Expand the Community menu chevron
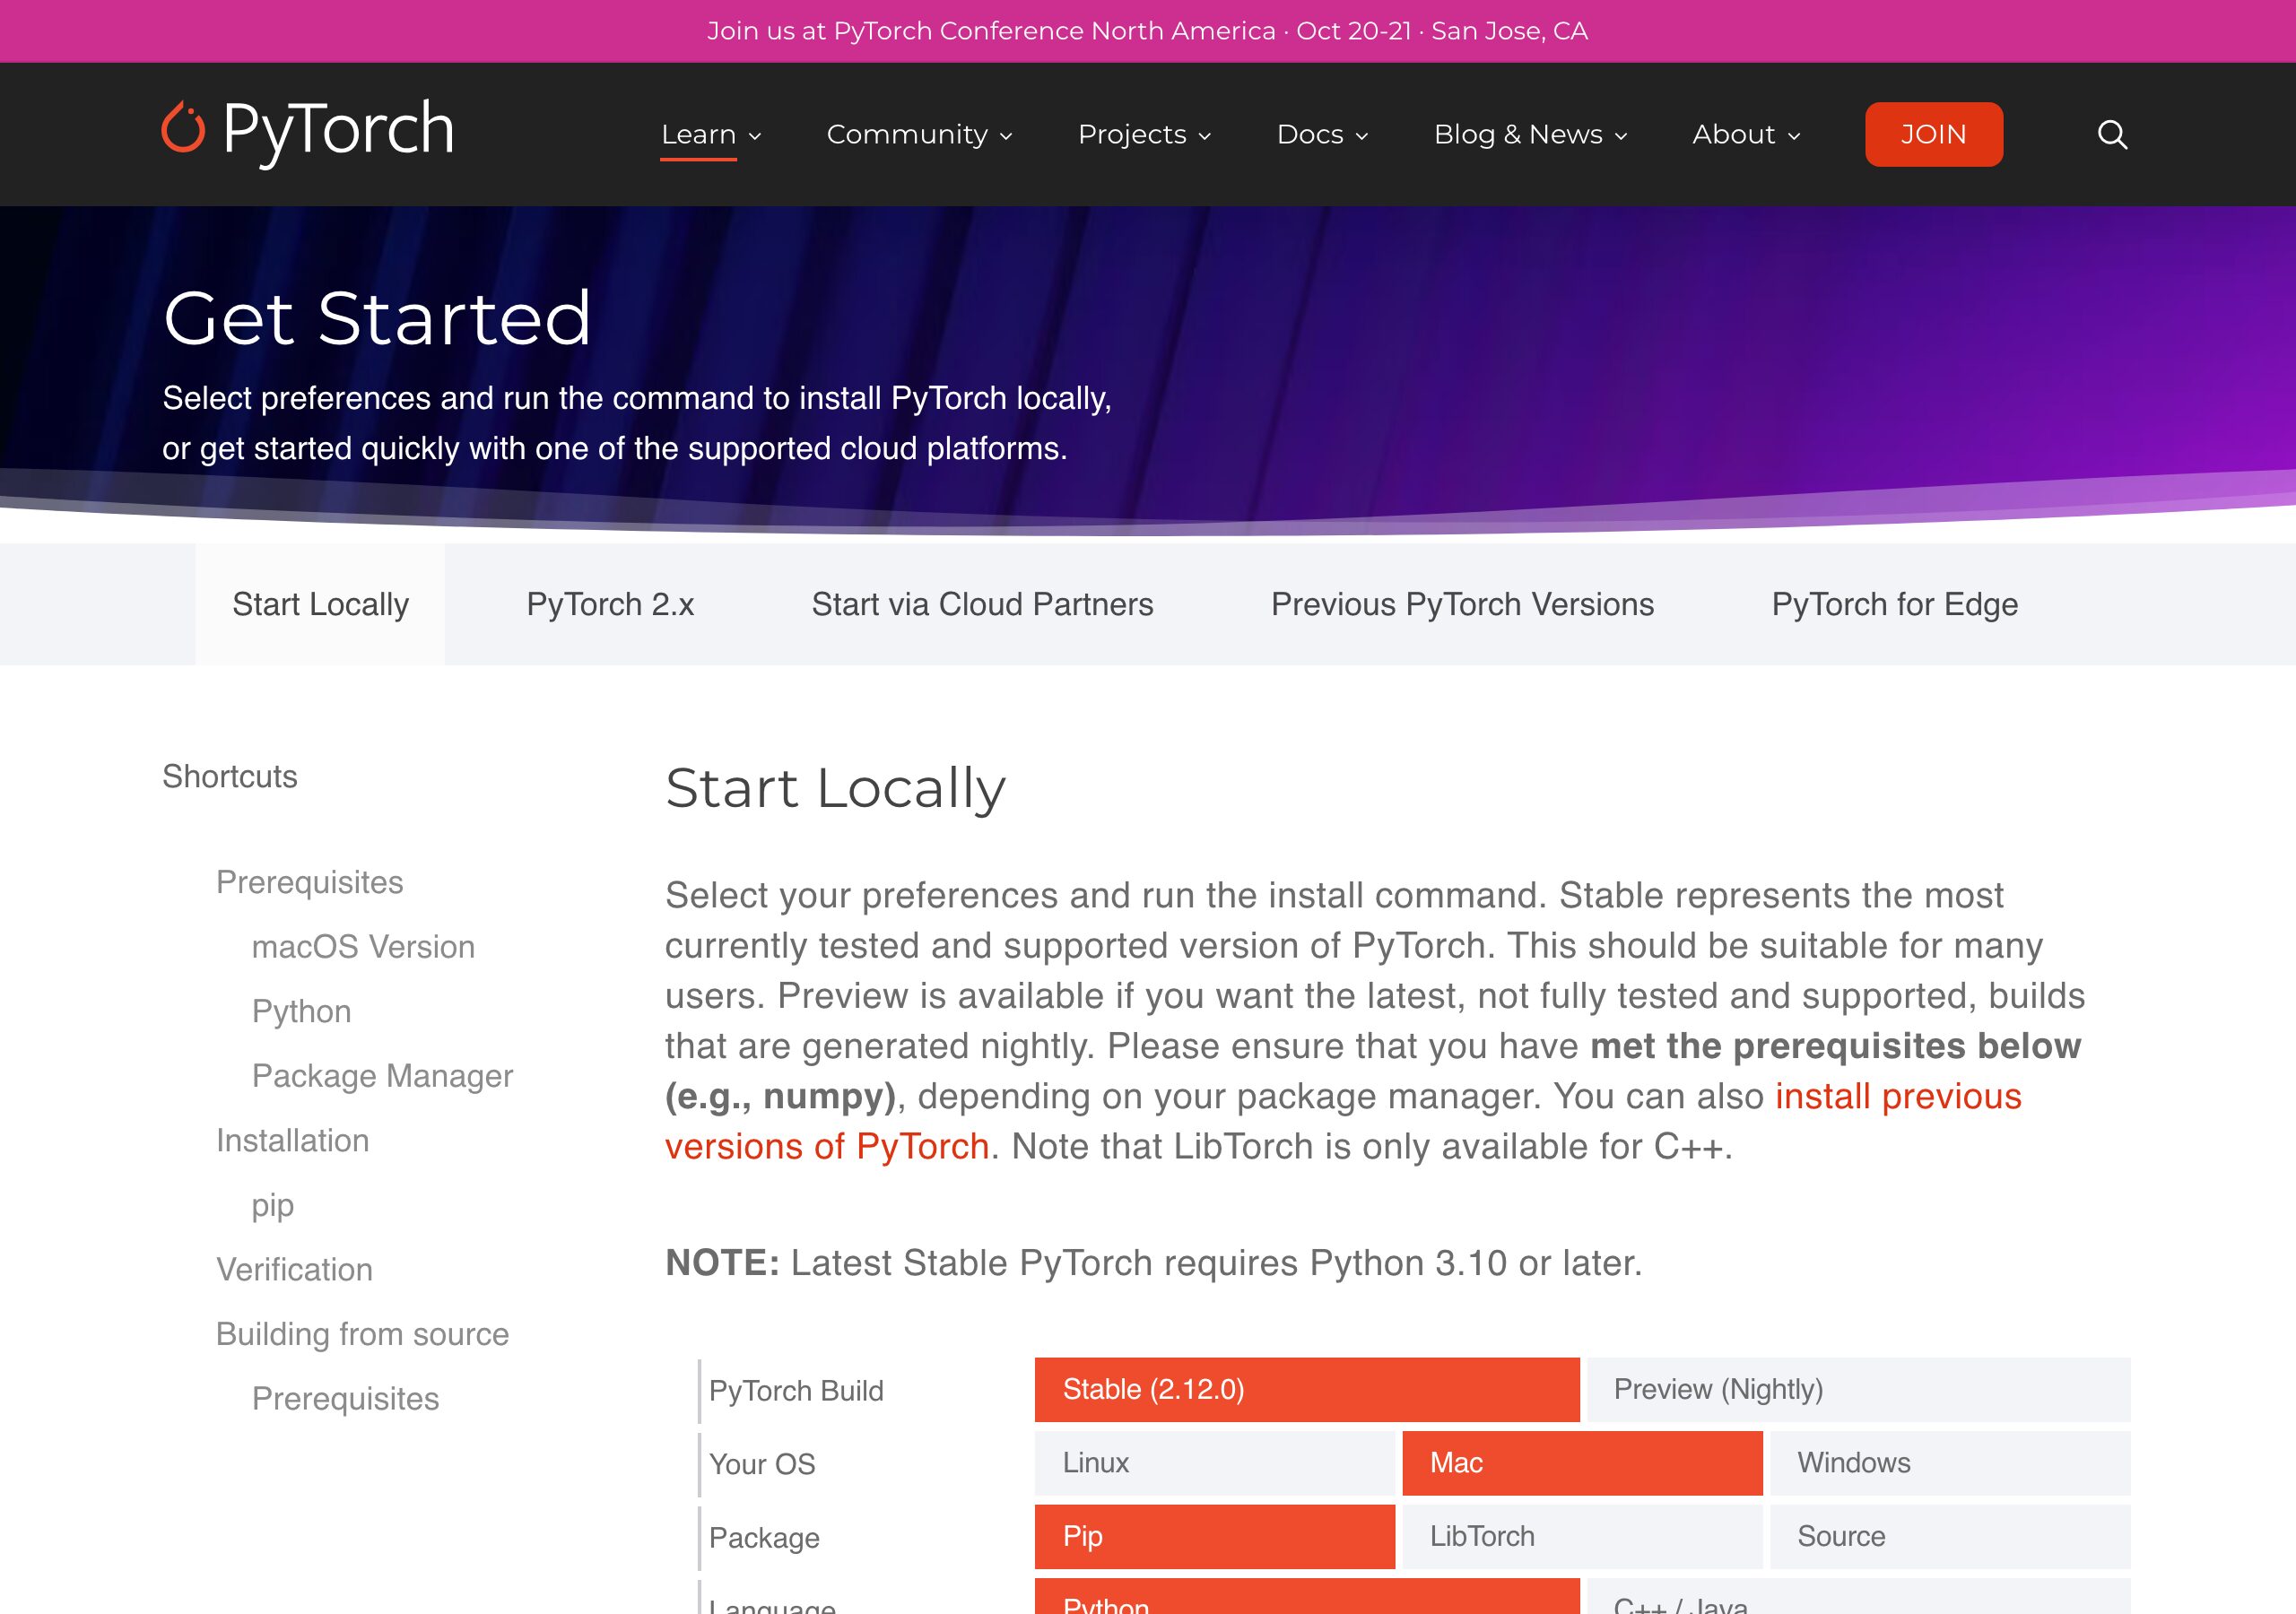 pos(1006,136)
